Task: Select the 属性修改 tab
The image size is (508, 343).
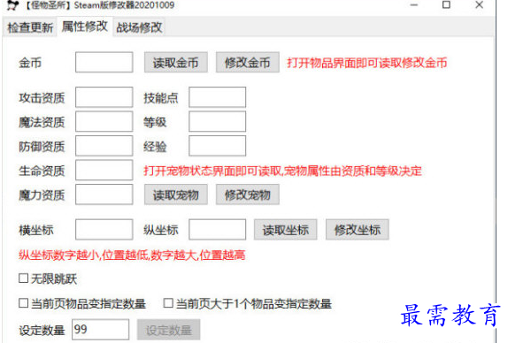Action: (x=85, y=27)
